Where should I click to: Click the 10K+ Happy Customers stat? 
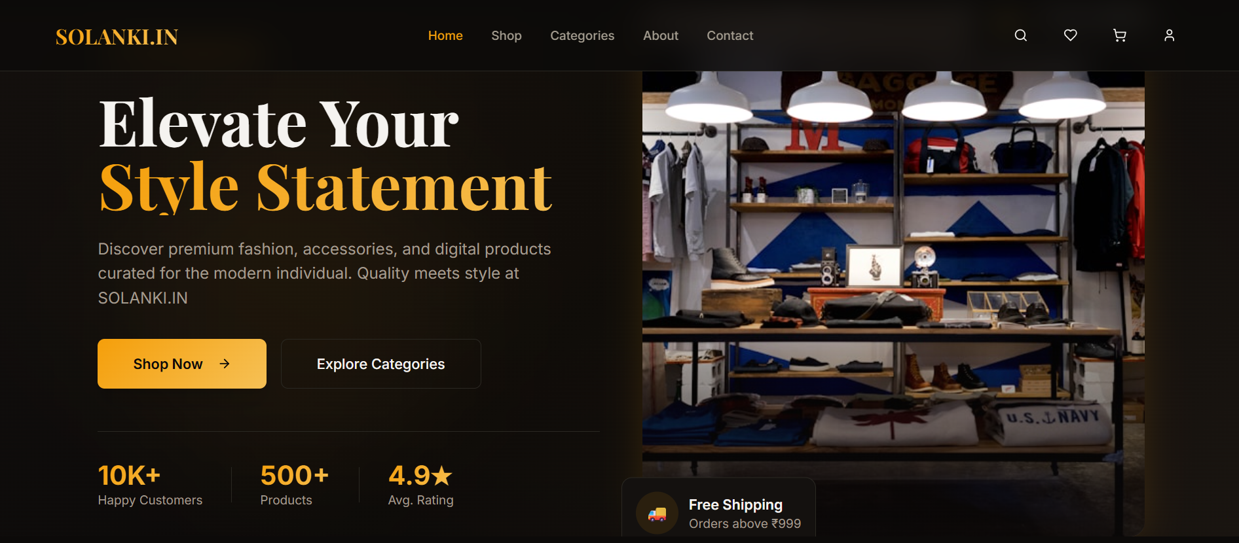150,485
